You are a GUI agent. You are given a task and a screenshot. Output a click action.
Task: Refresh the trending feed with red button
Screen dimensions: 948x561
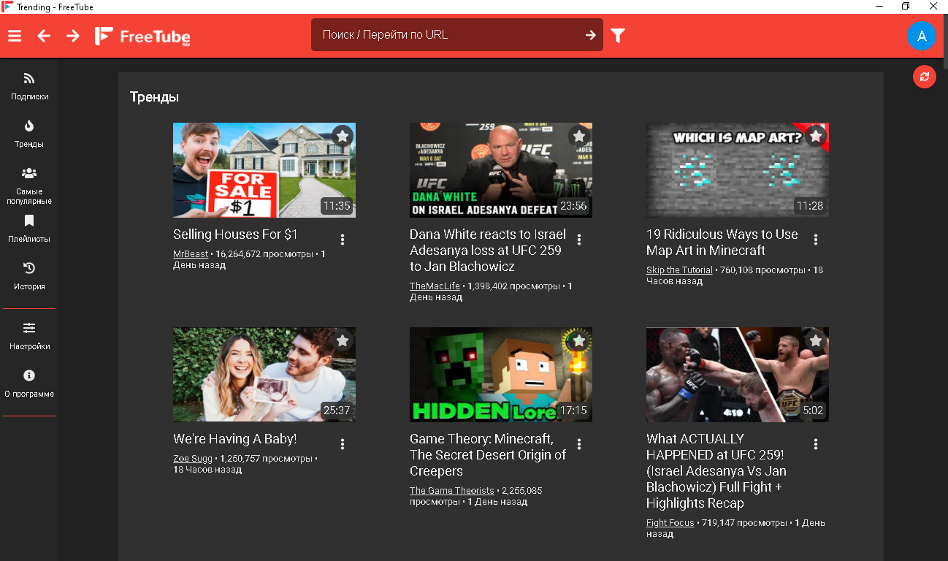click(924, 77)
